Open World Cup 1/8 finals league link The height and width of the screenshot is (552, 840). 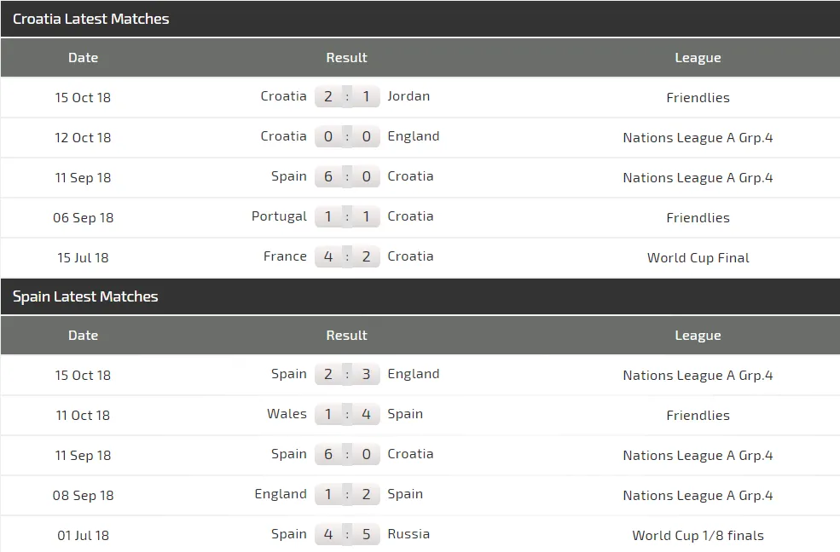(x=698, y=535)
